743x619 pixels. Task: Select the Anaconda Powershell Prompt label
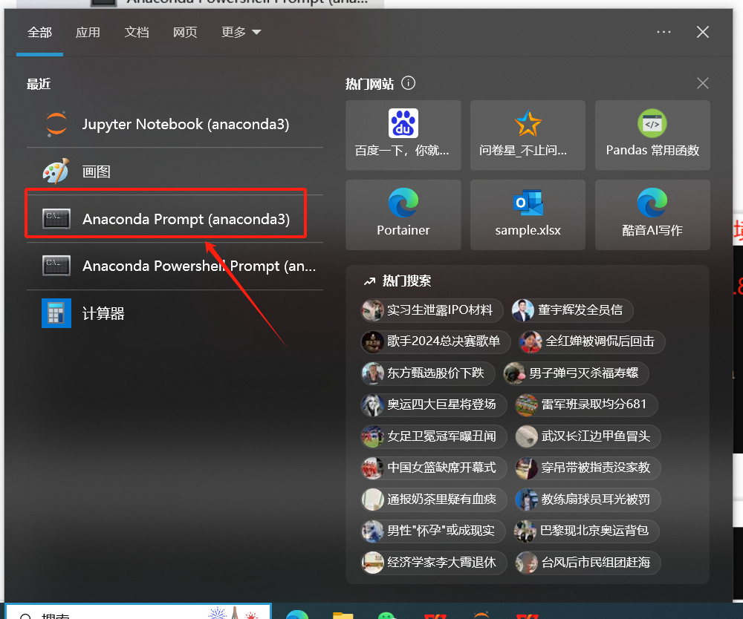(x=199, y=266)
